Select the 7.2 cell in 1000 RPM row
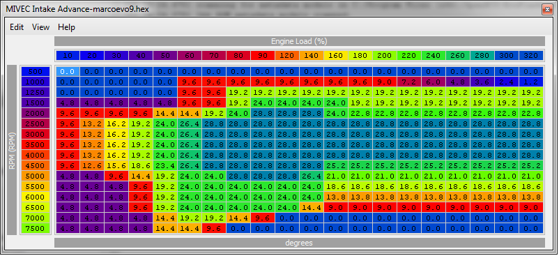The width and height of the screenshot is (559, 256). 409,82
